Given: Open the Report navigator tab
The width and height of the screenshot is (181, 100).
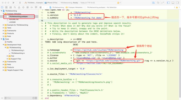Looking at the screenshot, I should click(x=36, y=7).
